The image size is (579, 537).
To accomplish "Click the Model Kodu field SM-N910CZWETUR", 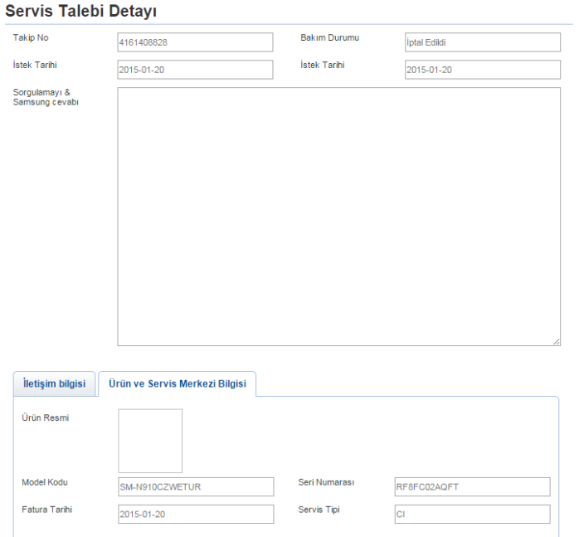I will [196, 486].
